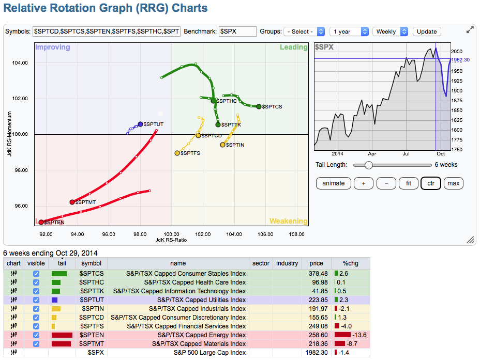The image size is (480, 363).
Task: Uncheck visibility for Consumer Staples Index
Action: coord(36,274)
